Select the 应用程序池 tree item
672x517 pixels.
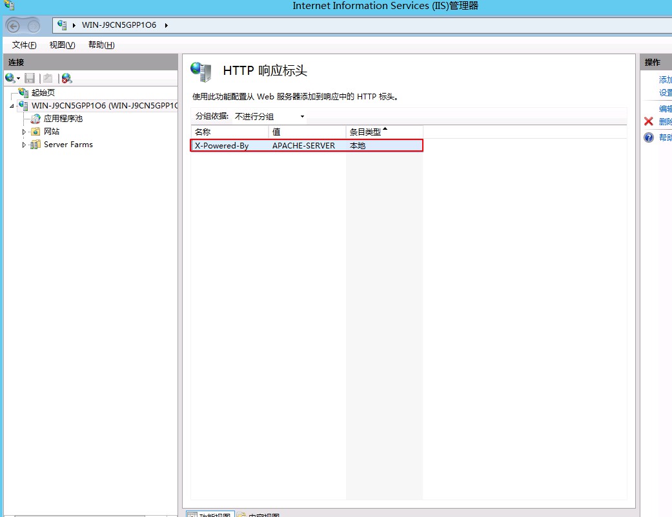click(63, 119)
